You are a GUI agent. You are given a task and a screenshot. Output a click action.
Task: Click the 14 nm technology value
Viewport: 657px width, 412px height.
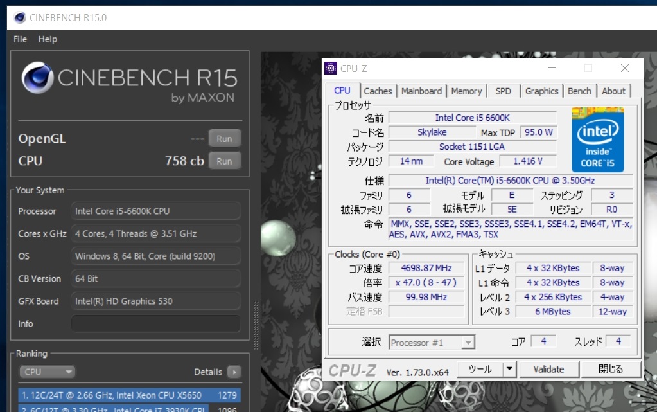click(411, 161)
